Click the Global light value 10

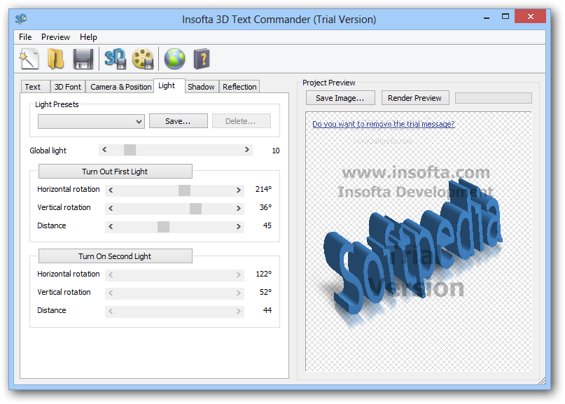[x=276, y=151]
